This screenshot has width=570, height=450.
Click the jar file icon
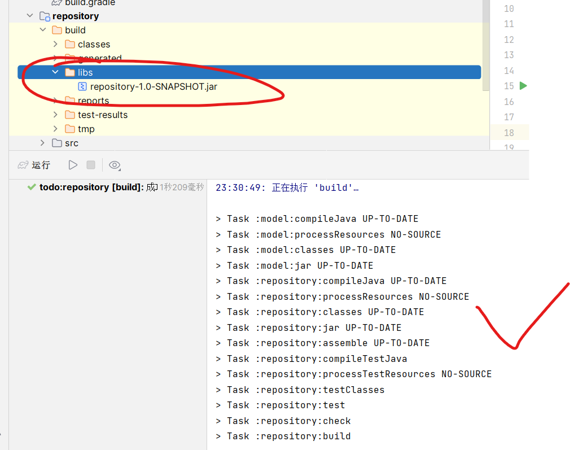tap(82, 86)
